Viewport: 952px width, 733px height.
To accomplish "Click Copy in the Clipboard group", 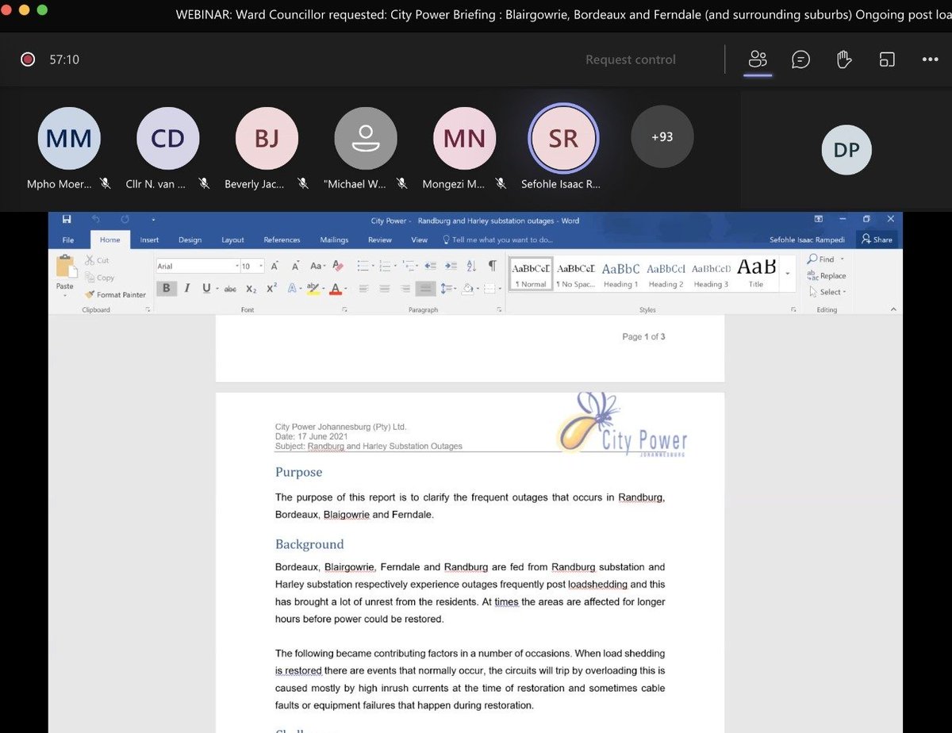I will [99, 278].
